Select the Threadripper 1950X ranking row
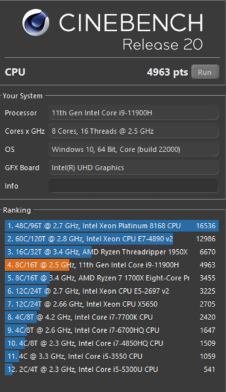The image size is (226, 392). coord(111,252)
